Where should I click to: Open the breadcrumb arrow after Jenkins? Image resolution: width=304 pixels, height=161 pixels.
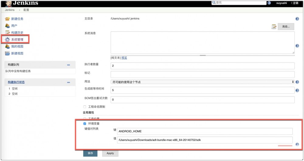click(x=19, y=10)
